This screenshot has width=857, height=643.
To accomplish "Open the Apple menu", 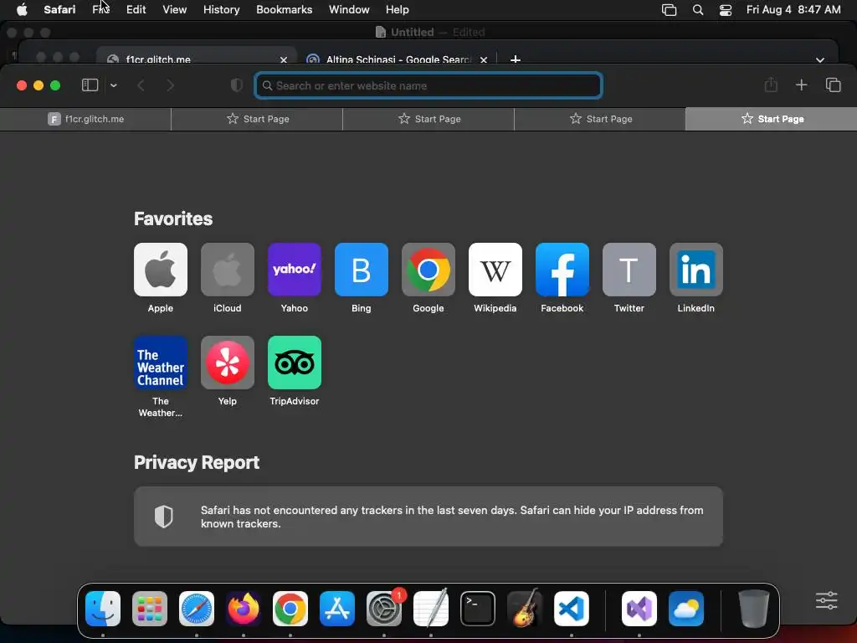I will click(22, 9).
